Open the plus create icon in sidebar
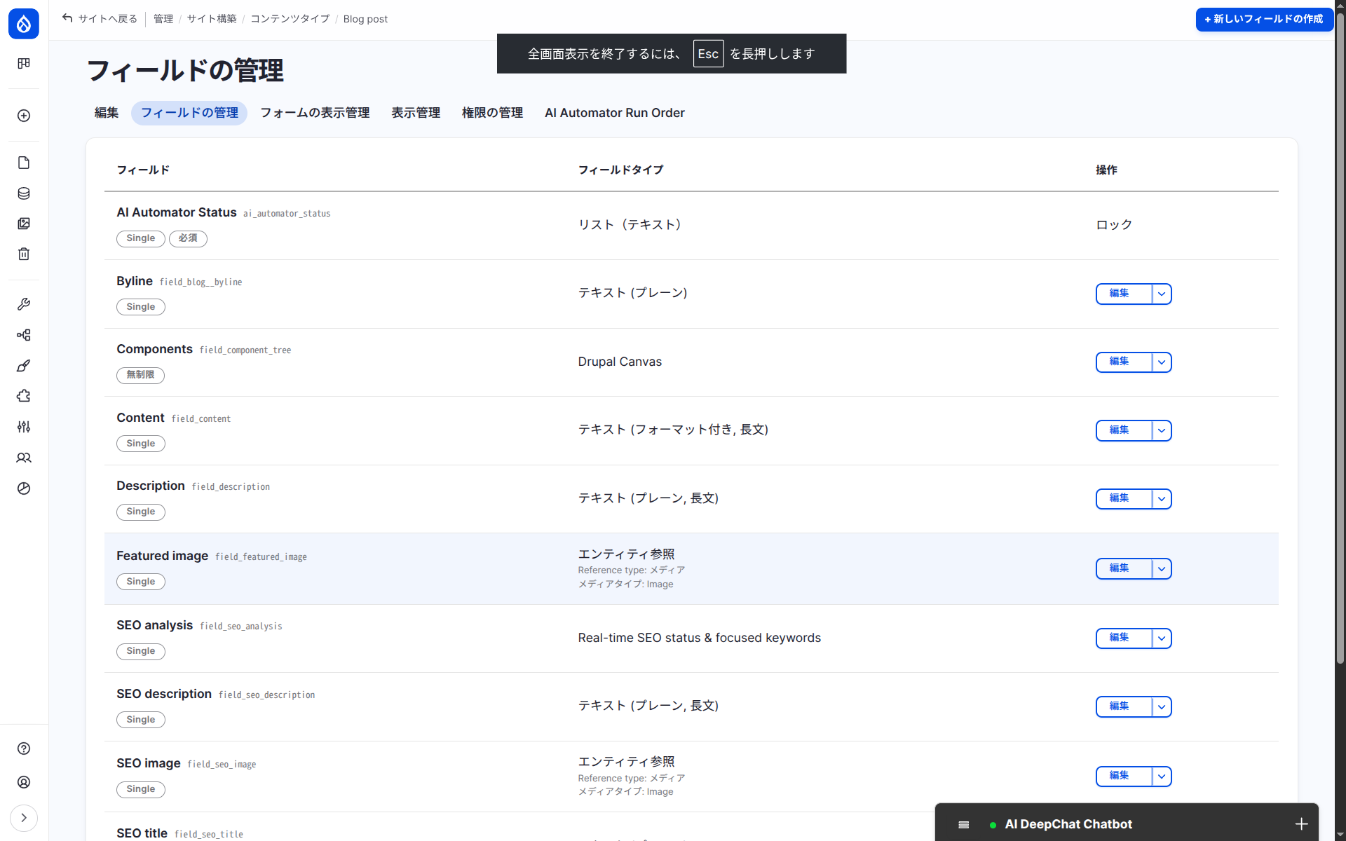This screenshot has width=1346, height=841. point(24,116)
